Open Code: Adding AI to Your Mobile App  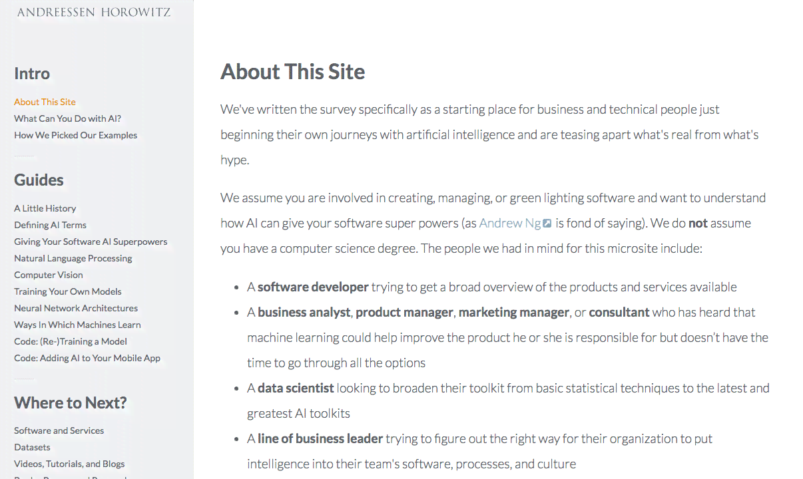[x=87, y=358]
